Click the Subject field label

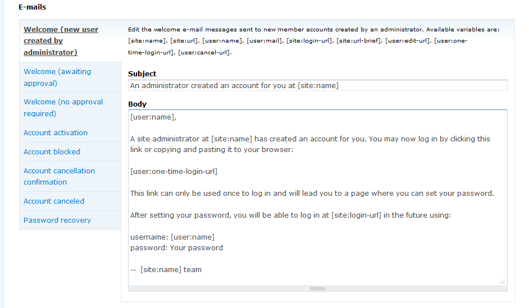coord(142,74)
